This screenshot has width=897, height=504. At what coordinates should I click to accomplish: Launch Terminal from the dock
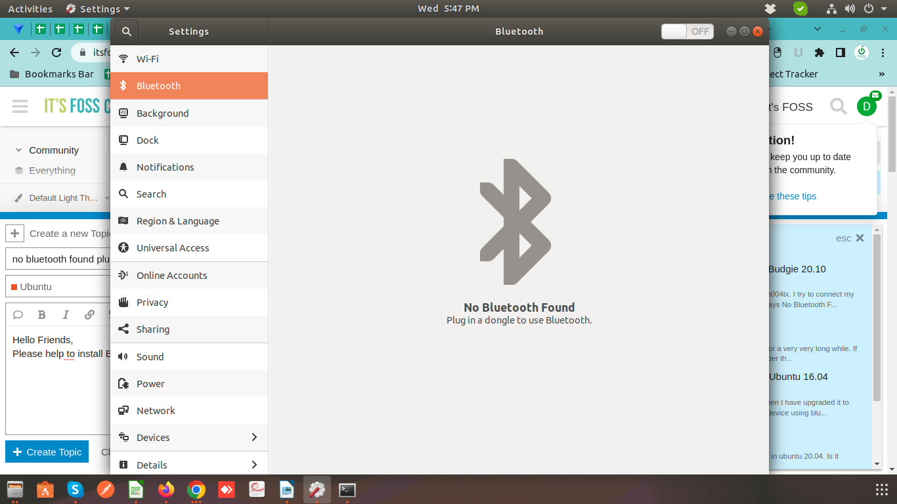pos(347,490)
